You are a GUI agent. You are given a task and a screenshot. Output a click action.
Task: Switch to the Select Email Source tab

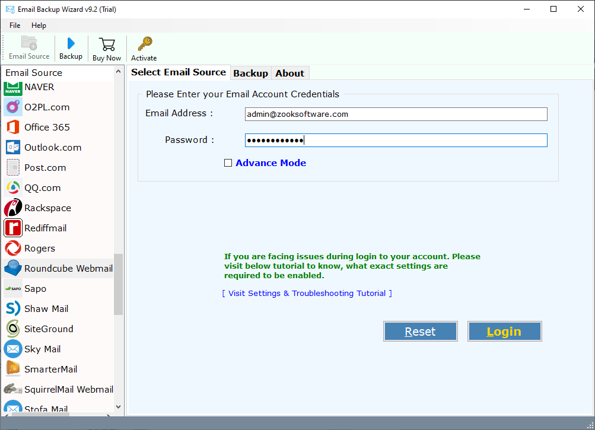(x=179, y=72)
